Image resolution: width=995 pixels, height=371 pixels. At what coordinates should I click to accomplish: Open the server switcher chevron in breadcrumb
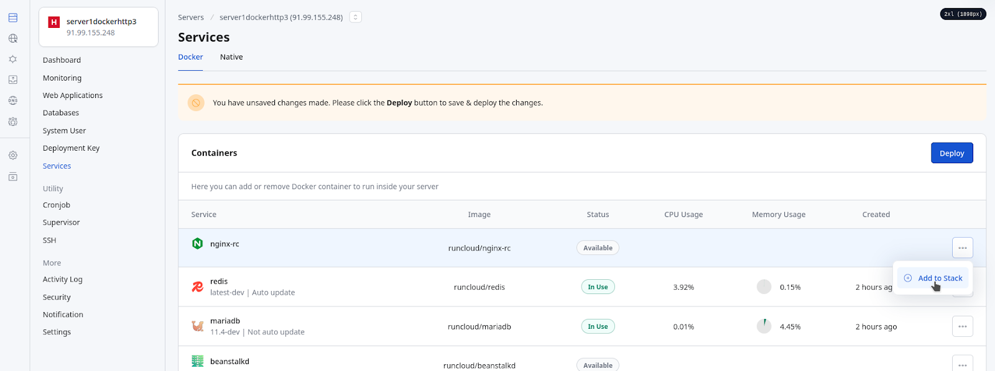click(356, 17)
